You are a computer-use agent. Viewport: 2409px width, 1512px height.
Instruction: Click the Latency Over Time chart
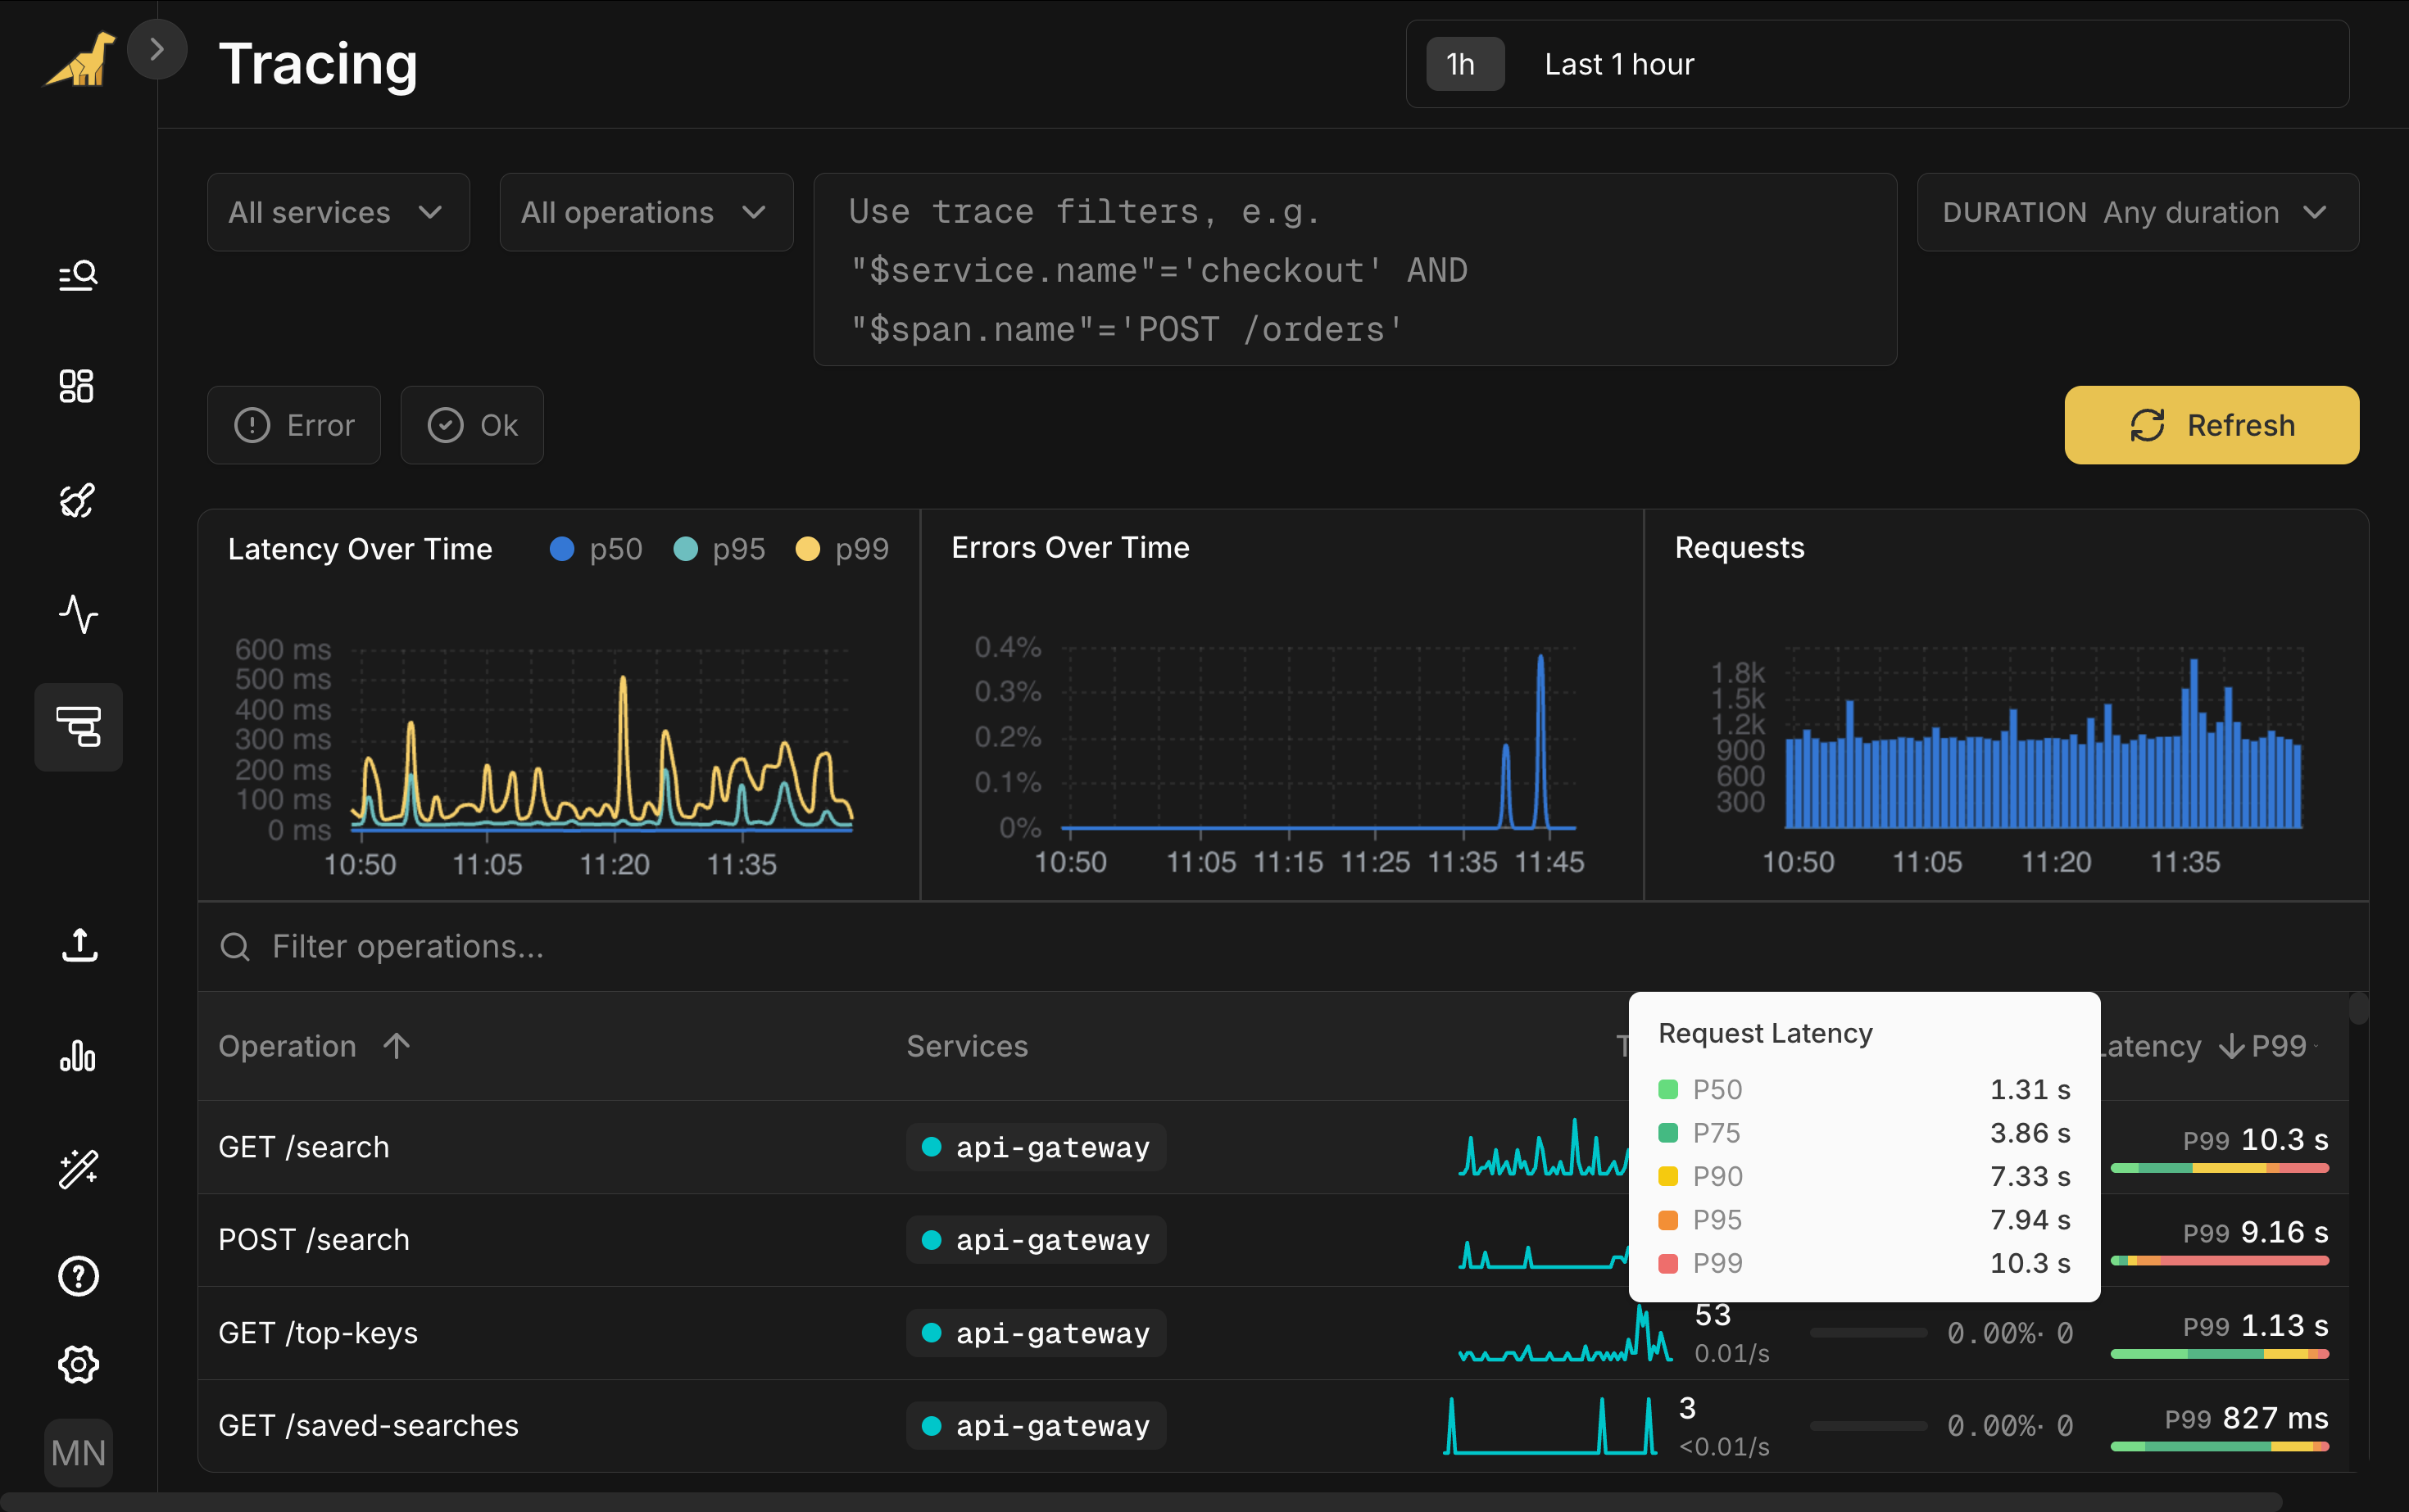(601, 740)
